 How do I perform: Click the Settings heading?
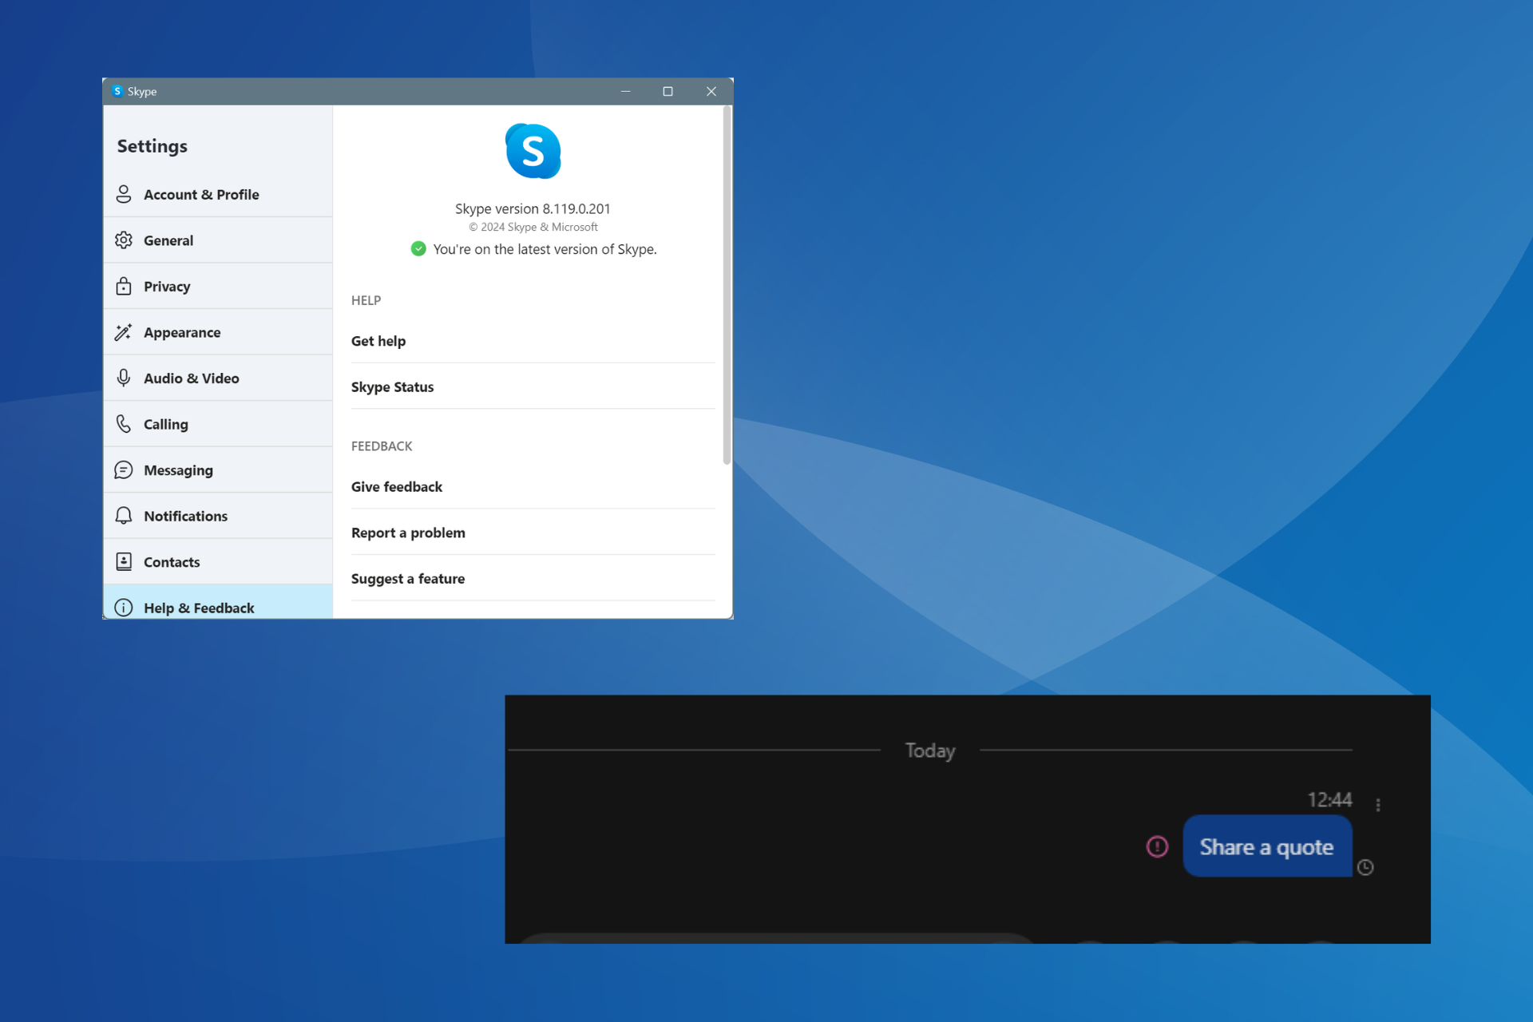152,146
